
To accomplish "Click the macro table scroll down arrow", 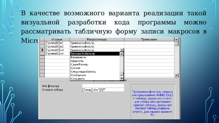I will [176, 75].
